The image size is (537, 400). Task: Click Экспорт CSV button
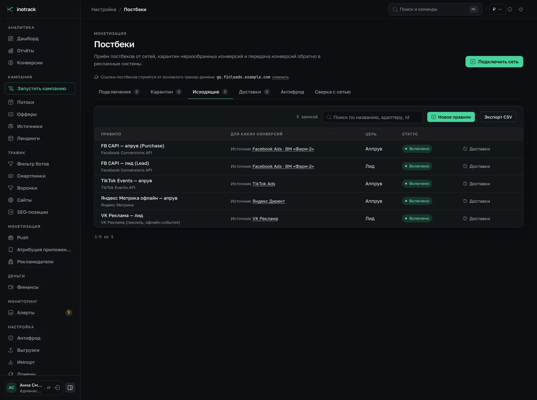[498, 117]
